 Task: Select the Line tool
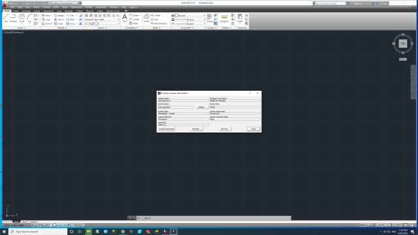click(6, 18)
